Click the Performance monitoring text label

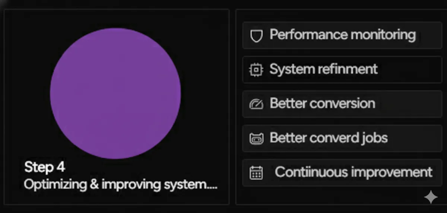click(342, 35)
